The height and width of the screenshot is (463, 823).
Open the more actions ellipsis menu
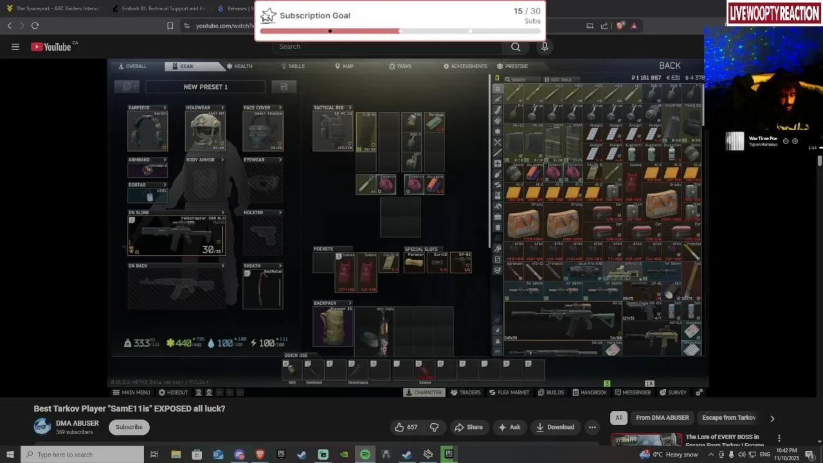tap(592, 427)
